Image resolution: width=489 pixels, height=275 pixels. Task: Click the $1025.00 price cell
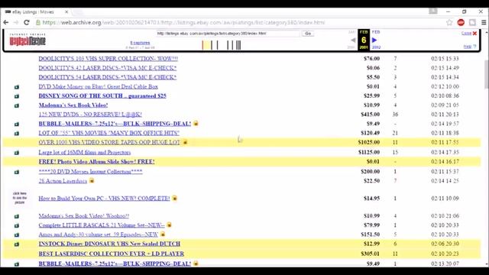point(369,142)
